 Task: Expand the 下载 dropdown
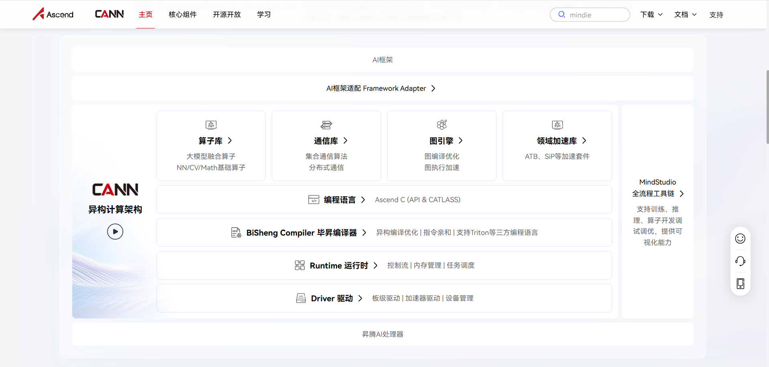651,14
